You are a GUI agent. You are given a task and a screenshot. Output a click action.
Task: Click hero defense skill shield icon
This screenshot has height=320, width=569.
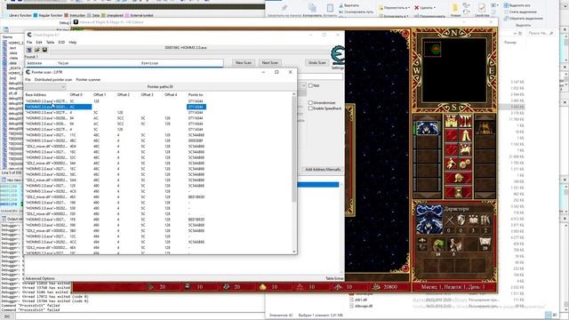(x=461, y=220)
